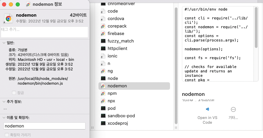Click the n alias icon

tap(103, 64)
